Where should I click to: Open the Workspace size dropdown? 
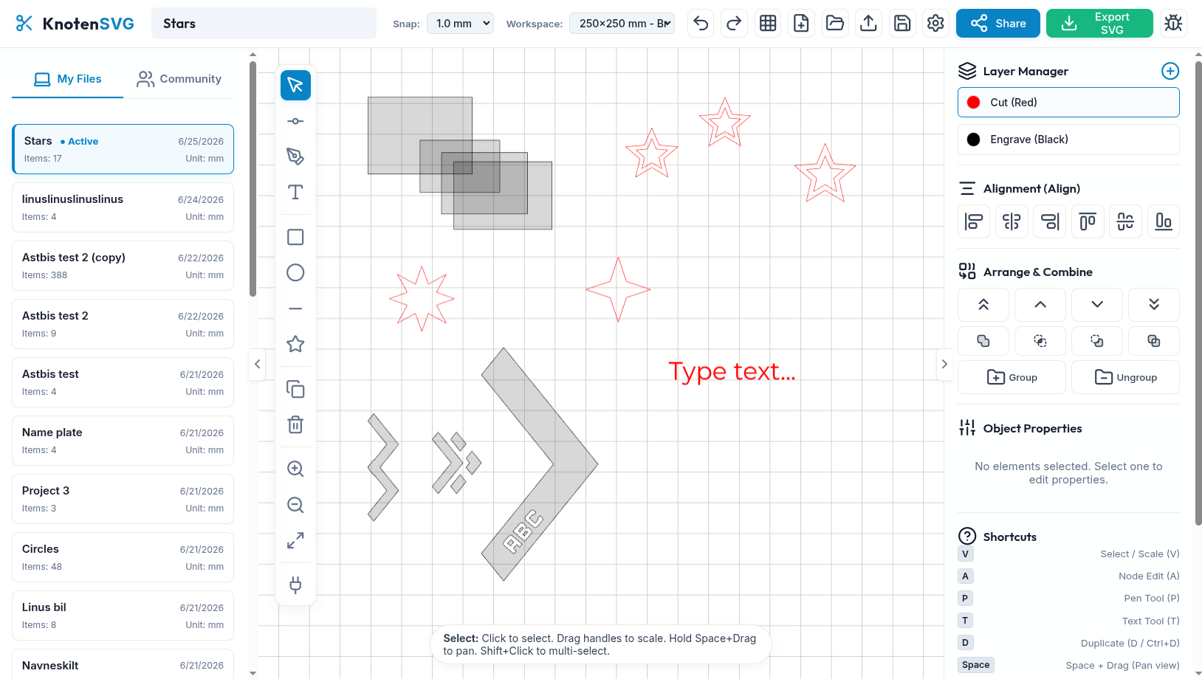[622, 24]
